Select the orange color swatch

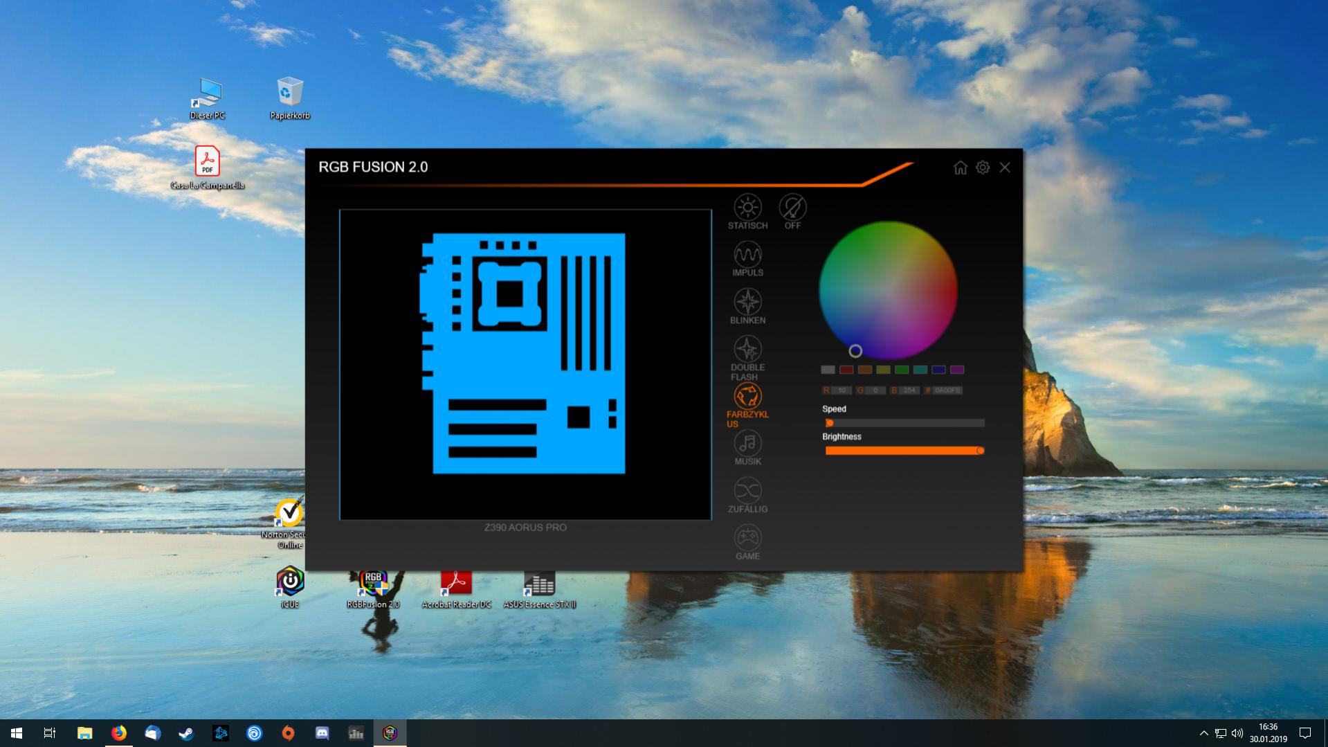(865, 370)
